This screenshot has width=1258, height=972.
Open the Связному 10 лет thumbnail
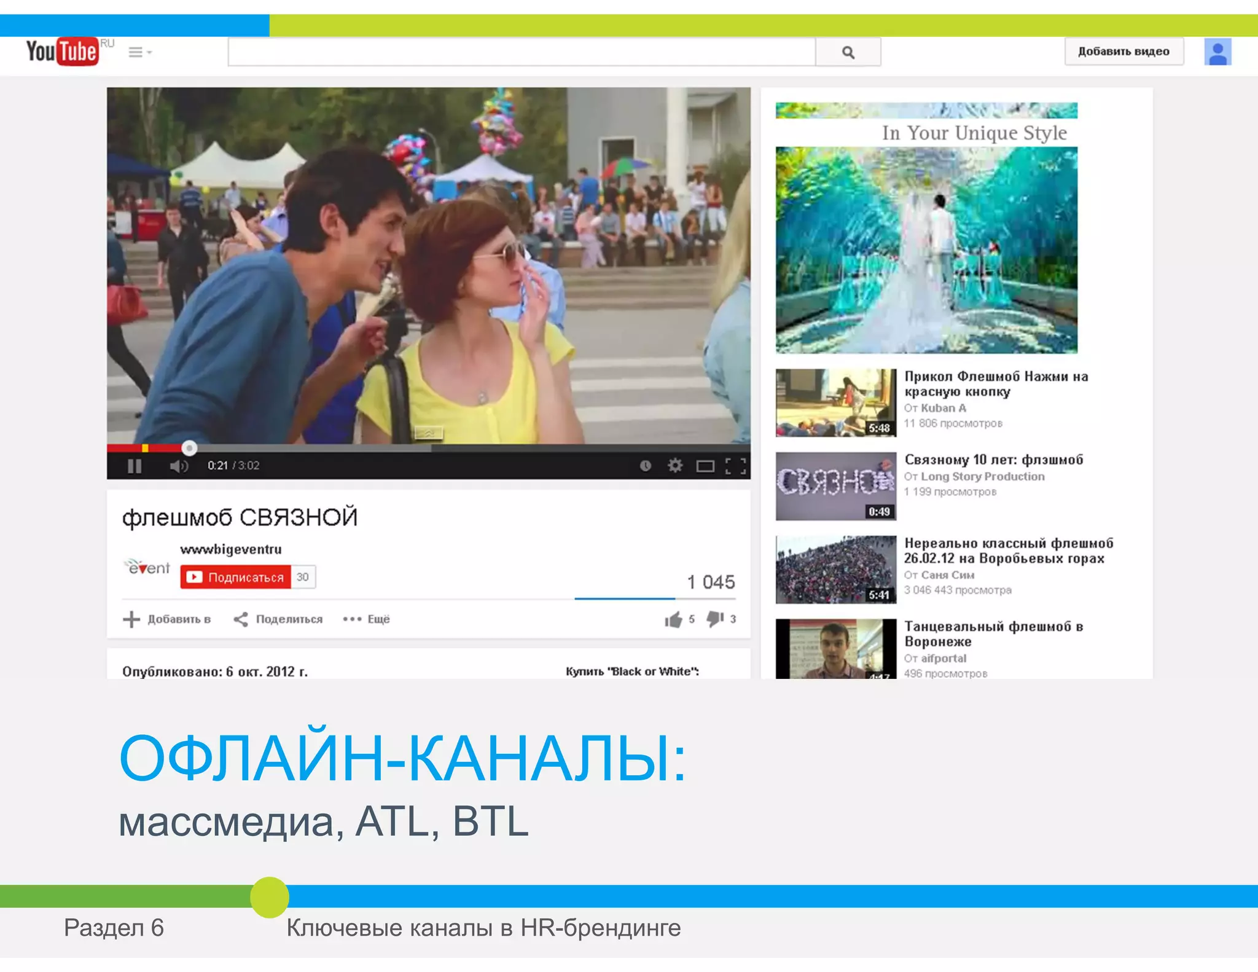[x=836, y=486]
